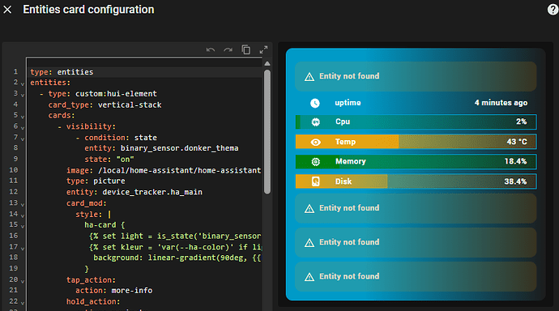Image resolution: width=559 pixels, height=311 pixels.
Task: Click the Temp bar at 43 °C
Action: tap(416, 142)
